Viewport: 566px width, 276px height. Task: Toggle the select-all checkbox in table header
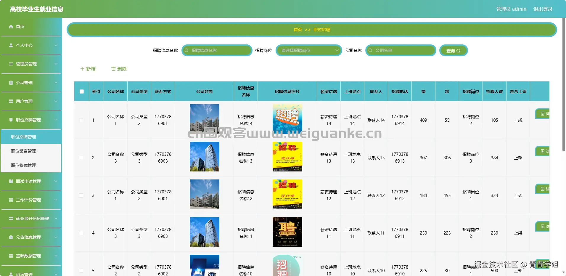click(82, 92)
